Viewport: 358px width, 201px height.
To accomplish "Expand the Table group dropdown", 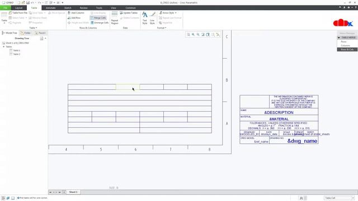I will (33, 28).
